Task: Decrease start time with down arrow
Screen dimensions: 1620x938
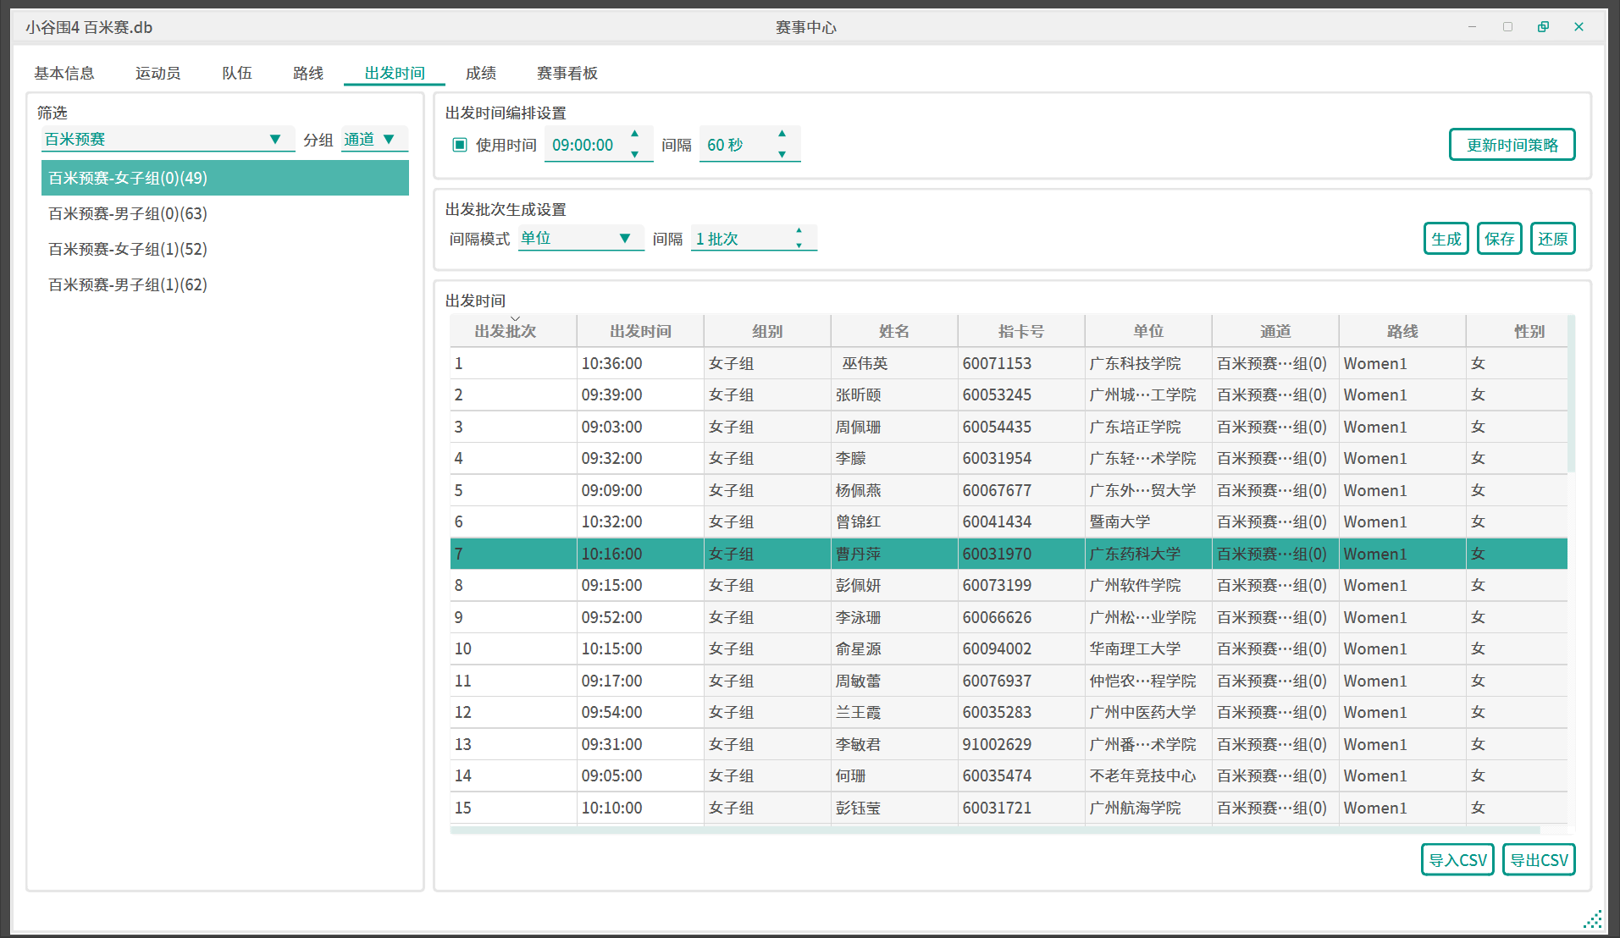Action: (634, 154)
